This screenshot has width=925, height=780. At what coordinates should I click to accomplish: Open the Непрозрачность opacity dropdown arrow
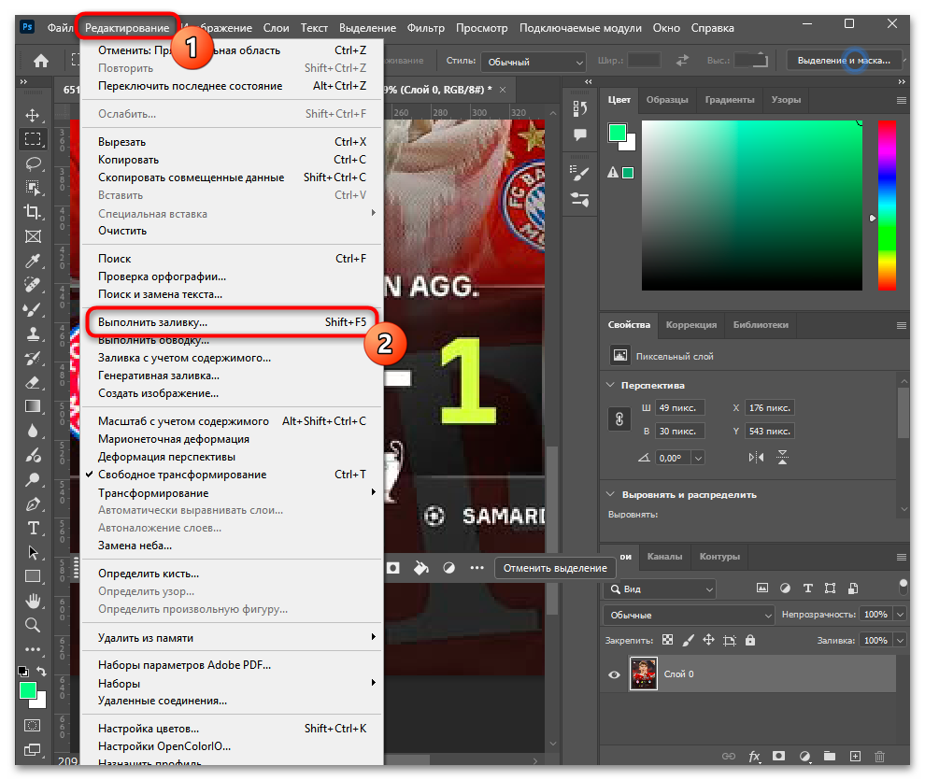coord(900,615)
